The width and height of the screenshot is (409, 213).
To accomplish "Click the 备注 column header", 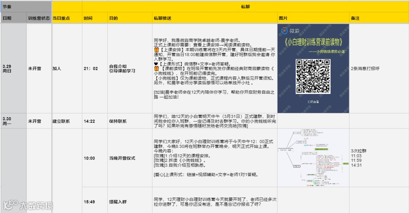I will click(379, 18).
